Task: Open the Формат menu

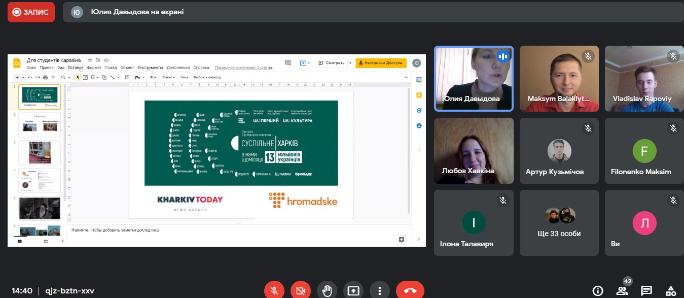Action: 94,68
